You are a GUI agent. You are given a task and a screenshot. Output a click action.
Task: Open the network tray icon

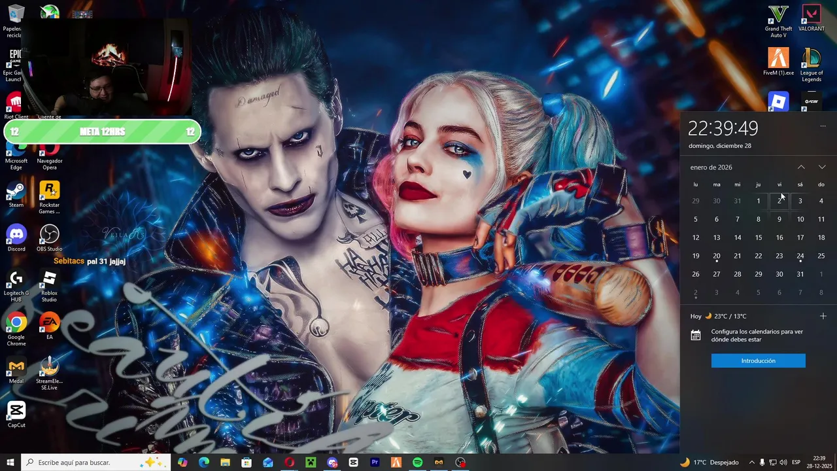tap(773, 462)
